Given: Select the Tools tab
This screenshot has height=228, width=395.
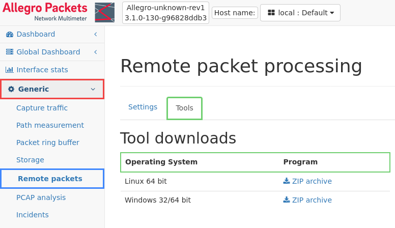Looking at the screenshot, I should coord(184,108).
